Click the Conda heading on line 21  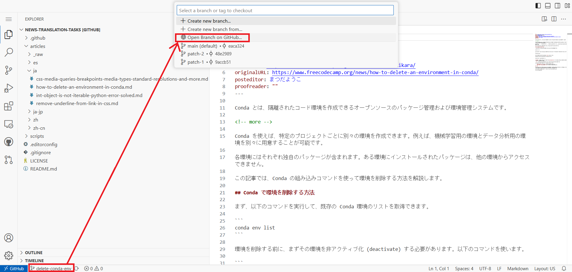click(x=275, y=193)
